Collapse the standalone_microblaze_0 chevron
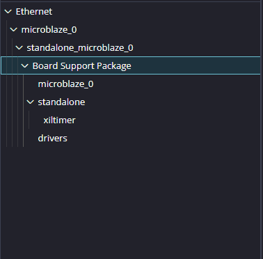The image size is (263, 259). coord(19,48)
